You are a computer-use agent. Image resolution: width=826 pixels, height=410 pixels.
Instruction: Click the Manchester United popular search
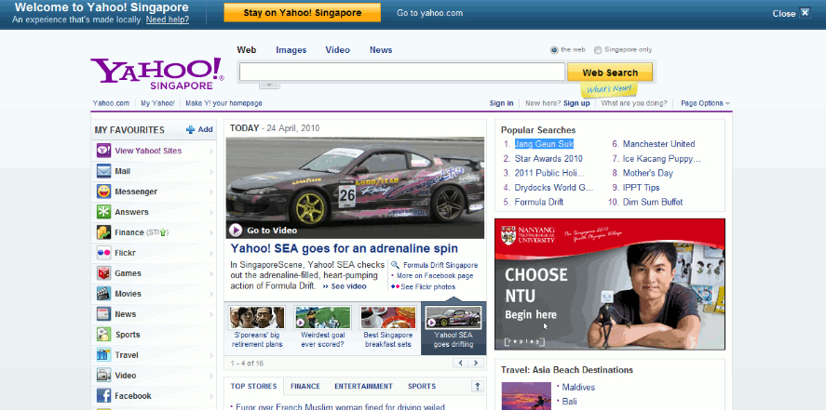click(x=658, y=144)
